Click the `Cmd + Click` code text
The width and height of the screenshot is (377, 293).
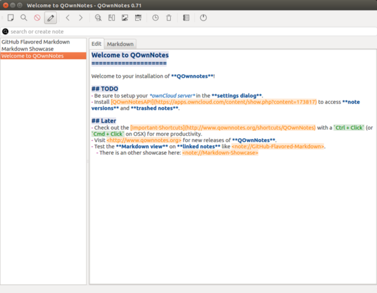pyautogui.click(x=108, y=134)
